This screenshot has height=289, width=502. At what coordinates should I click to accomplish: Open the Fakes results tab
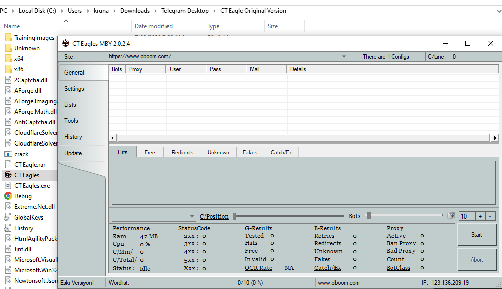pyautogui.click(x=249, y=152)
